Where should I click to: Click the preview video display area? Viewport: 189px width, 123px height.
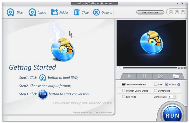click(151, 43)
